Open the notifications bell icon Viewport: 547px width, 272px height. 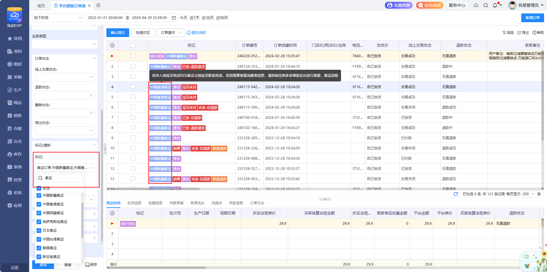pos(495,5)
